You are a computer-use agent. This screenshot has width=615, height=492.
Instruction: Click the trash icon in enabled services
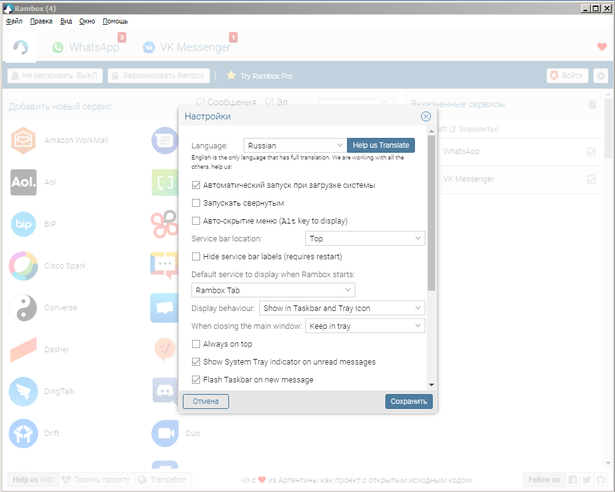click(x=592, y=105)
